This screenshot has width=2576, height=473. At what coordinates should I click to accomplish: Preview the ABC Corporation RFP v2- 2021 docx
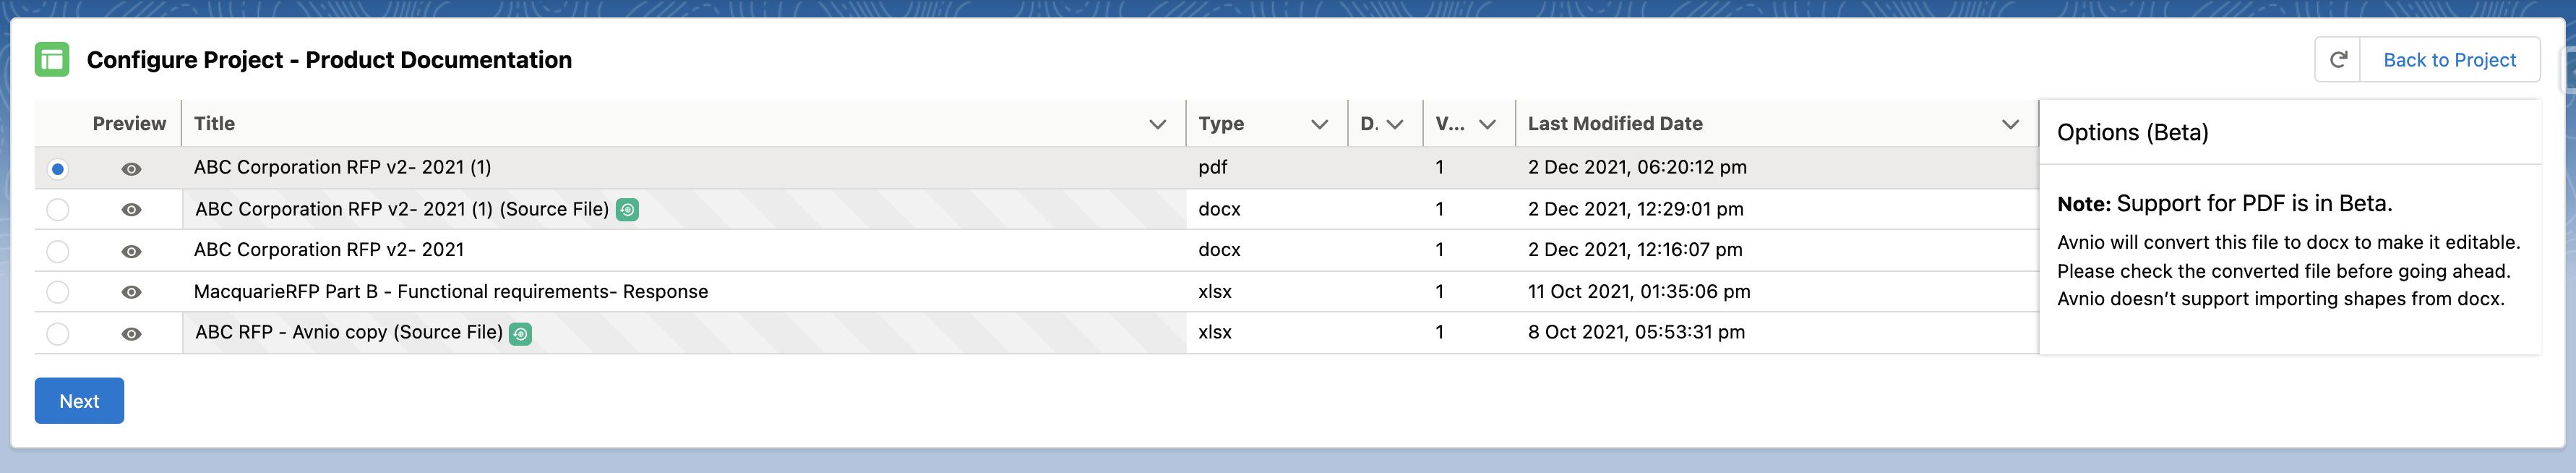(131, 251)
